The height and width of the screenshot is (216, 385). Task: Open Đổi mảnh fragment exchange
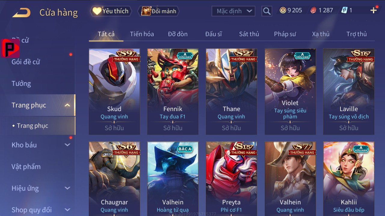[159, 11]
